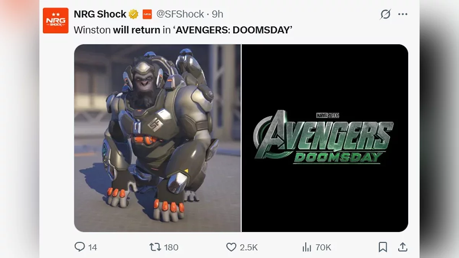Share the post with upload icon
Image resolution: width=459 pixels, height=258 pixels.
403,247
